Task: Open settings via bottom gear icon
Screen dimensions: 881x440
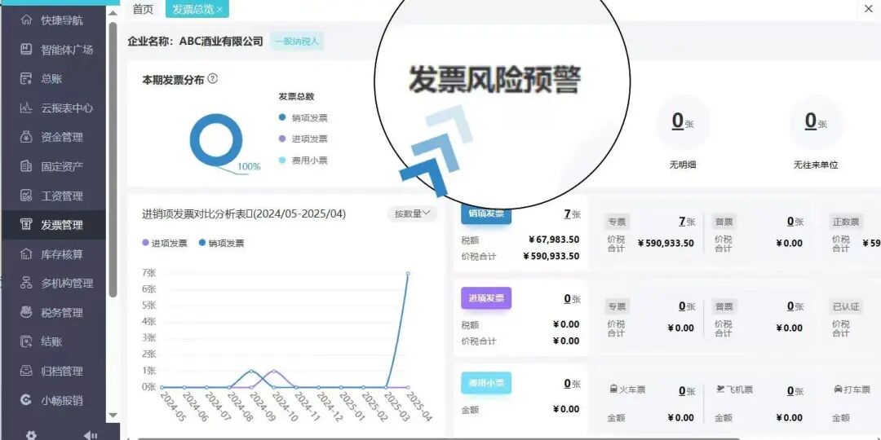Action: tap(31, 435)
